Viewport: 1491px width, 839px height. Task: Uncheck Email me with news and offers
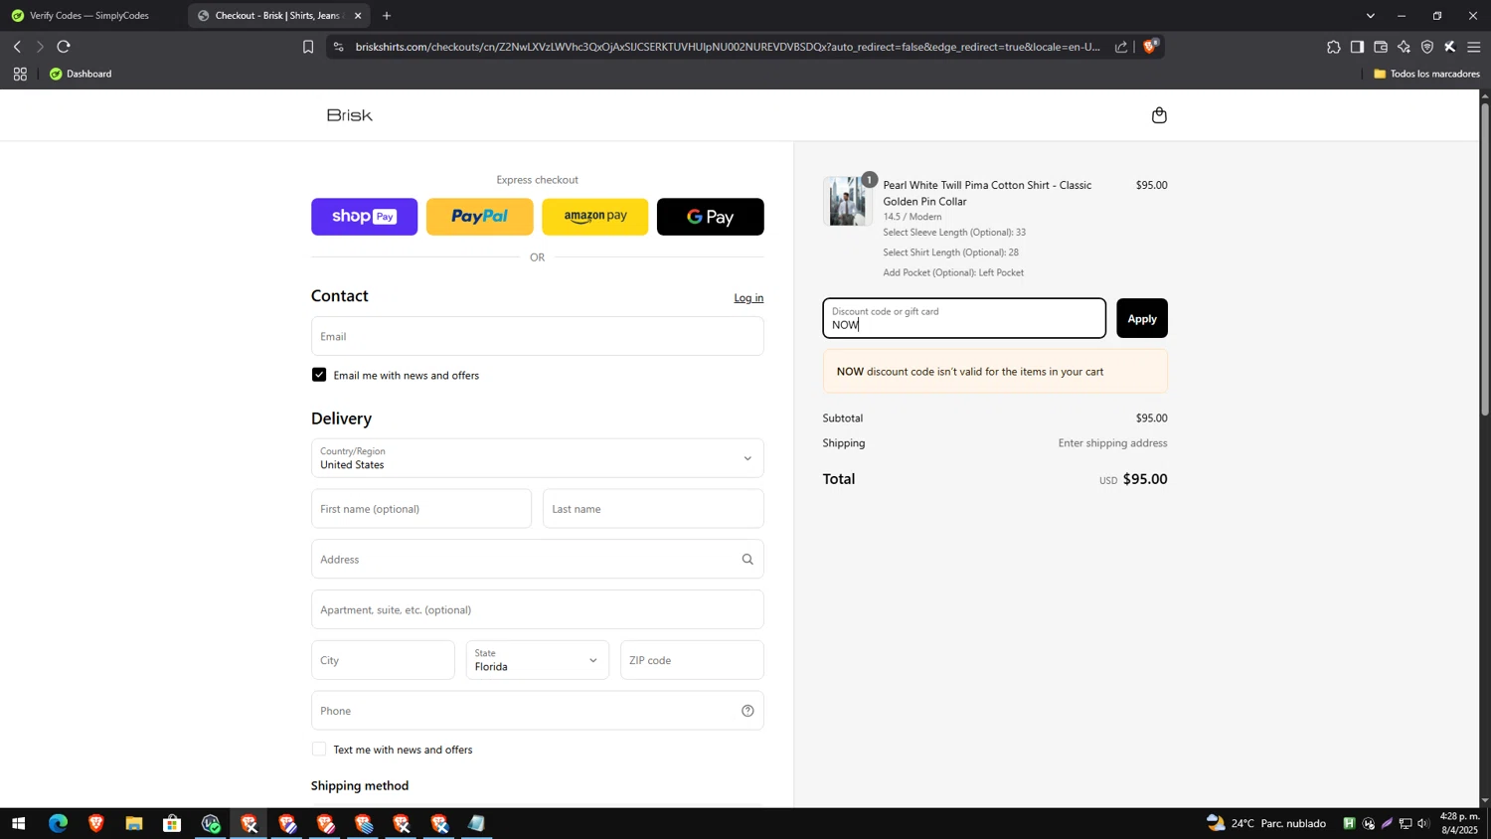[319, 375]
